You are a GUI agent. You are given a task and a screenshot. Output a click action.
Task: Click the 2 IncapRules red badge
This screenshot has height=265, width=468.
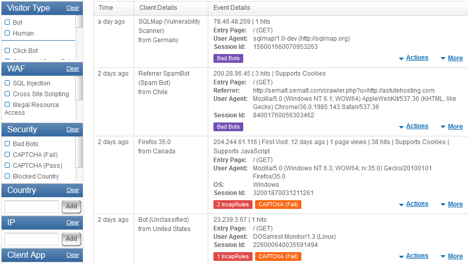(x=232, y=205)
